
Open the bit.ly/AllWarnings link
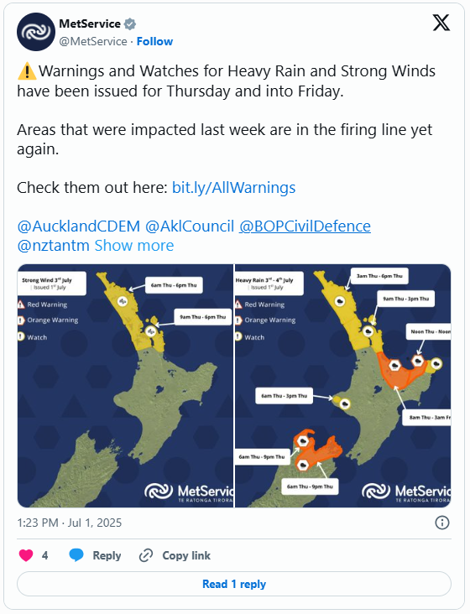(x=234, y=188)
